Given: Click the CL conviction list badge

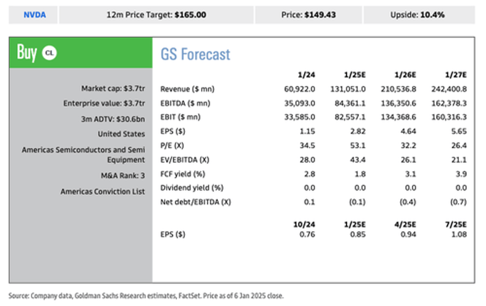Looking at the screenshot, I should 50,53.
